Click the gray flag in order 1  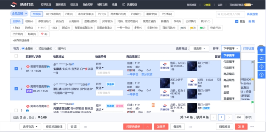[x=252, y=62]
